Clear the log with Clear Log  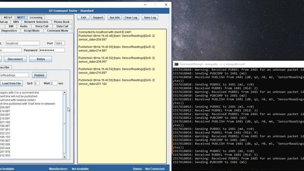click(x=131, y=18)
